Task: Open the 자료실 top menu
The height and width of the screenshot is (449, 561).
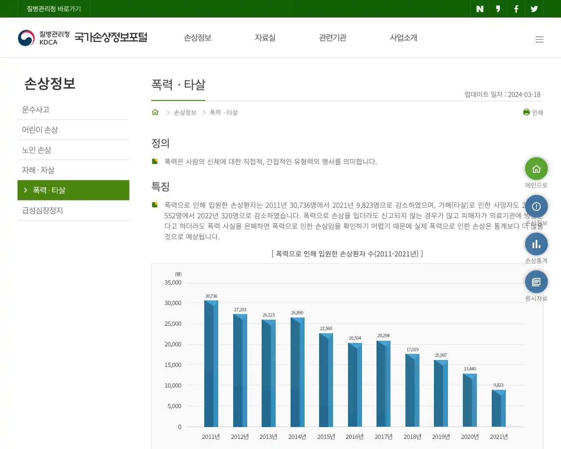Action: (x=265, y=38)
